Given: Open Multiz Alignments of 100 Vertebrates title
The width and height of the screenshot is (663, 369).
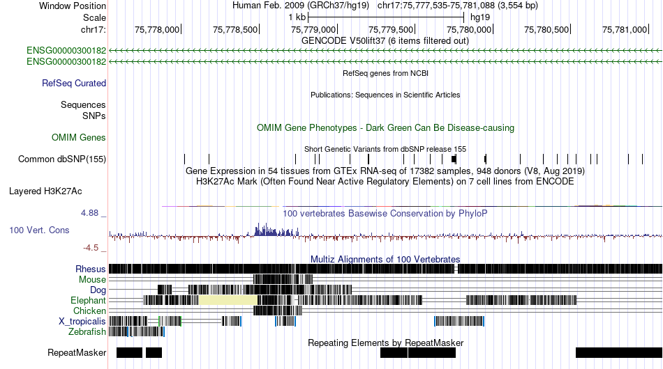Looking at the screenshot, I should point(385,259).
